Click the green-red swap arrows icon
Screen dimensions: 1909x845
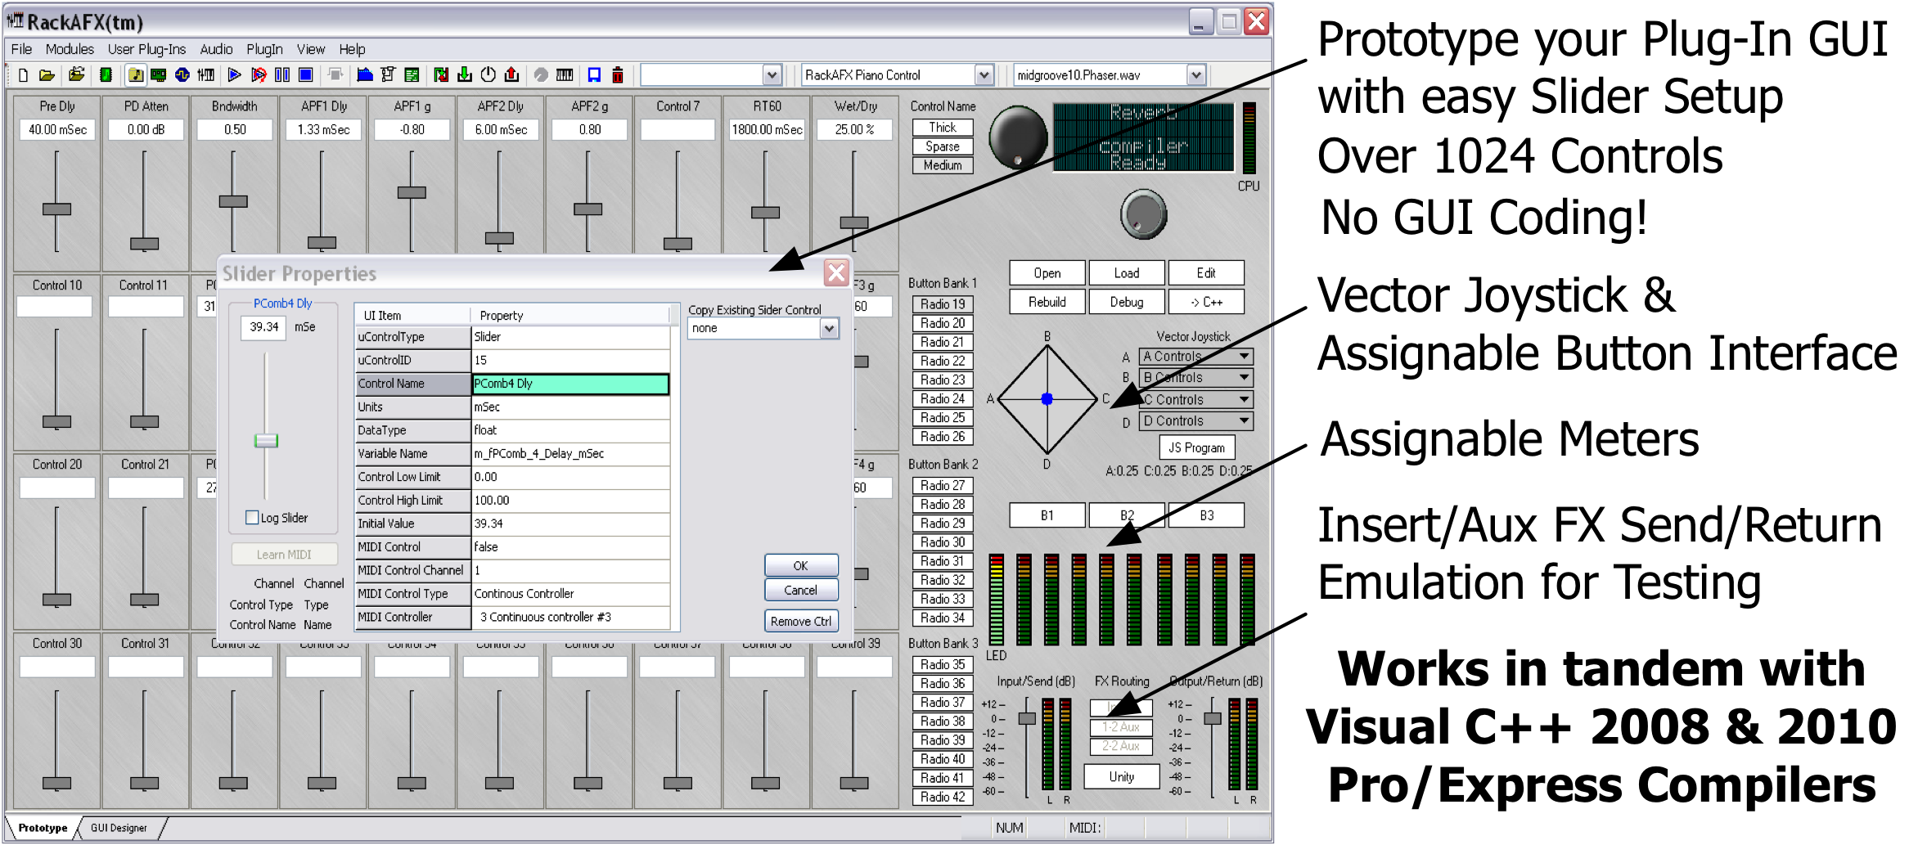[x=441, y=75]
